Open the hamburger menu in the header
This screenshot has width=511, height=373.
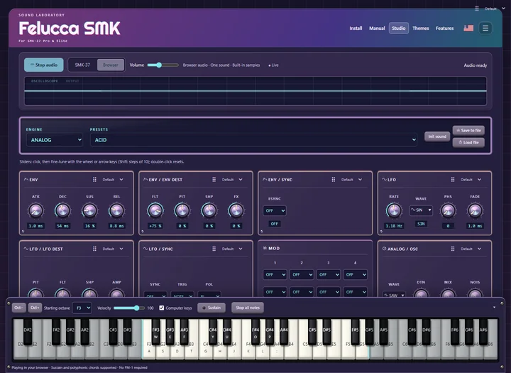click(x=485, y=28)
